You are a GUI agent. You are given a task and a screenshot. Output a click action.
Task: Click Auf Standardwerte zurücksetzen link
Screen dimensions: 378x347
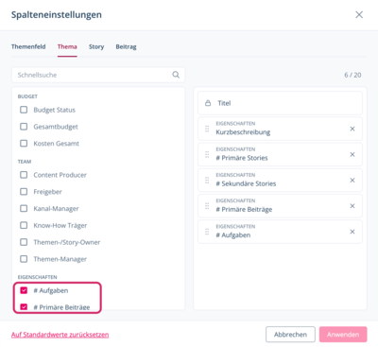tap(60, 335)
